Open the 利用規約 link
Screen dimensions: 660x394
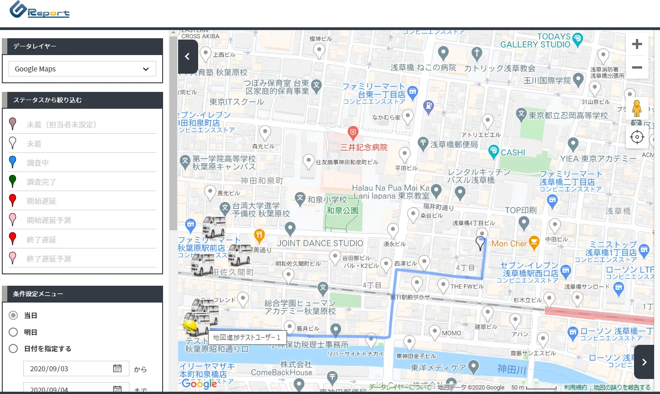pyautogui.click(x=575, y=388)
